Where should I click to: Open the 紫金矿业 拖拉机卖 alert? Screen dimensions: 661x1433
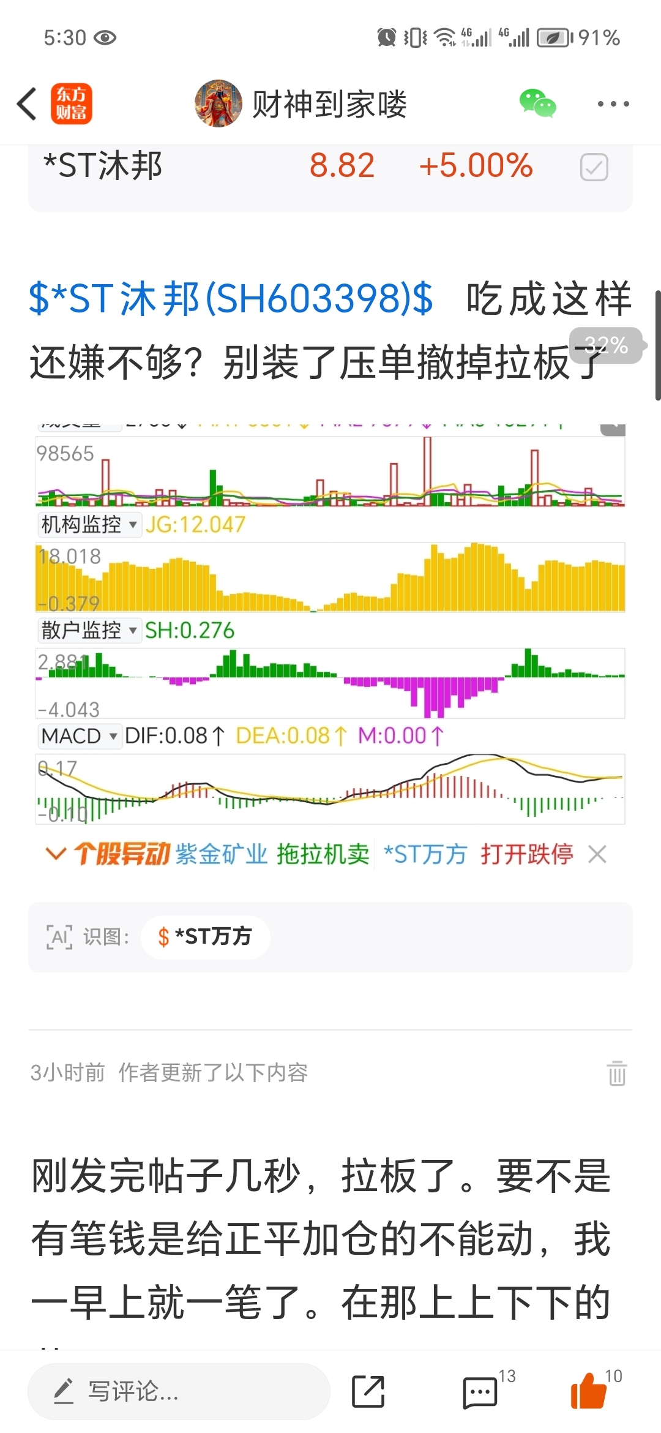coord(272,854)
